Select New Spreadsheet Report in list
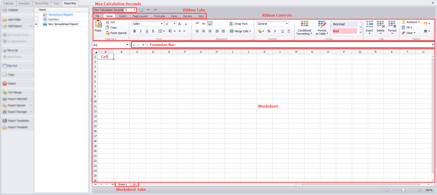This screenshot has height=195, width=437. point(63,24)
